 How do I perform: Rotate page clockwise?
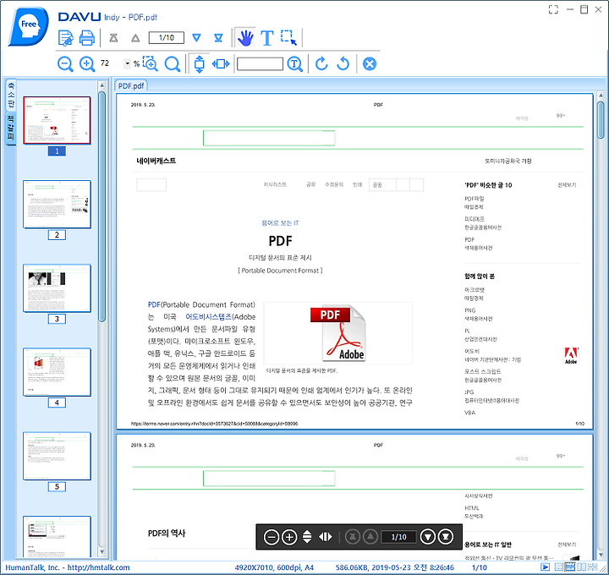coord(321,63)
